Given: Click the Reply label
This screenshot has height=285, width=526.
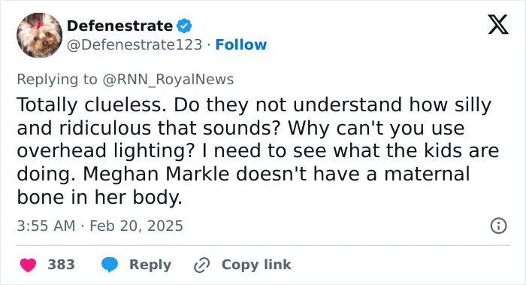Looking at the screenshot, I should [150, 265].
